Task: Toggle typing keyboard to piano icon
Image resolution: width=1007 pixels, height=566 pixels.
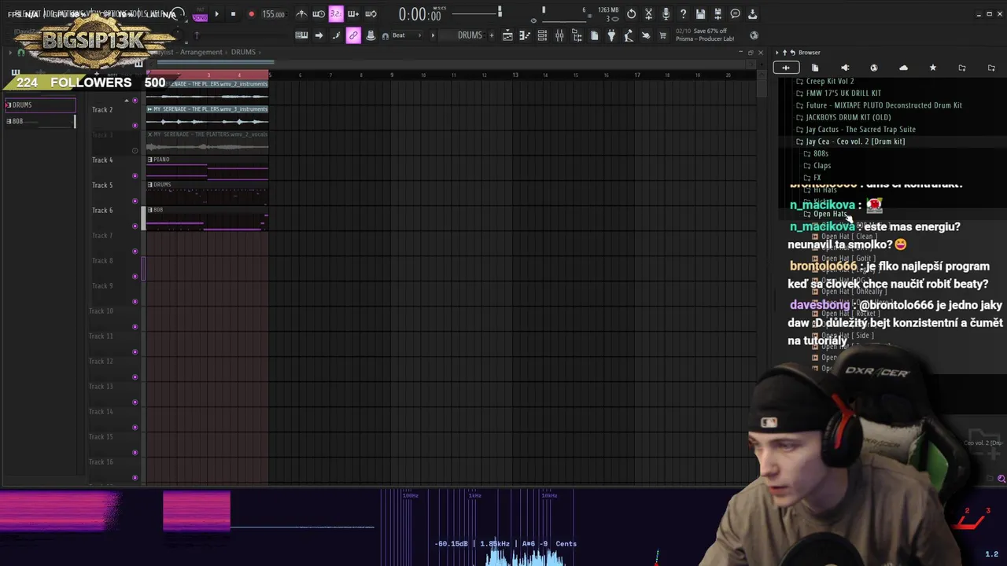Action: click(x=301, y=35)
